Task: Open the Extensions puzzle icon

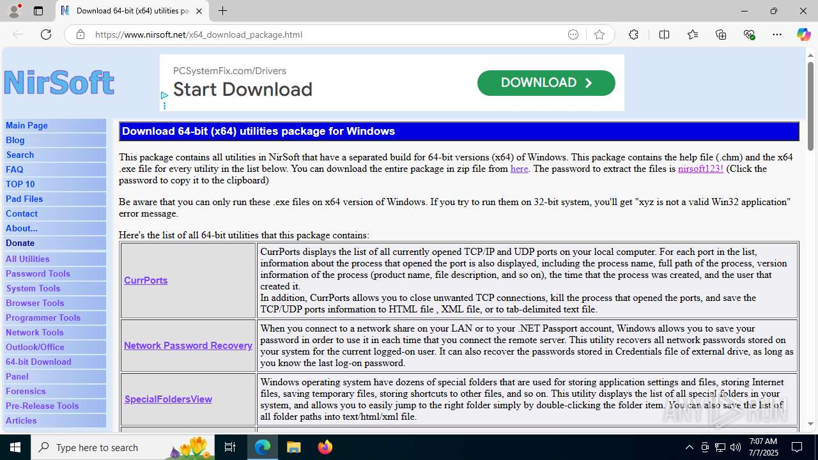Action: [x=633, y=34]
